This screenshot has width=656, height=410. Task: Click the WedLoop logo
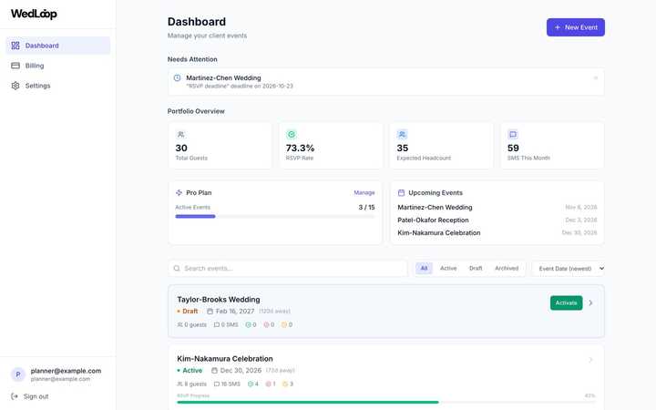pyautogui.click(x=34, y=14)
